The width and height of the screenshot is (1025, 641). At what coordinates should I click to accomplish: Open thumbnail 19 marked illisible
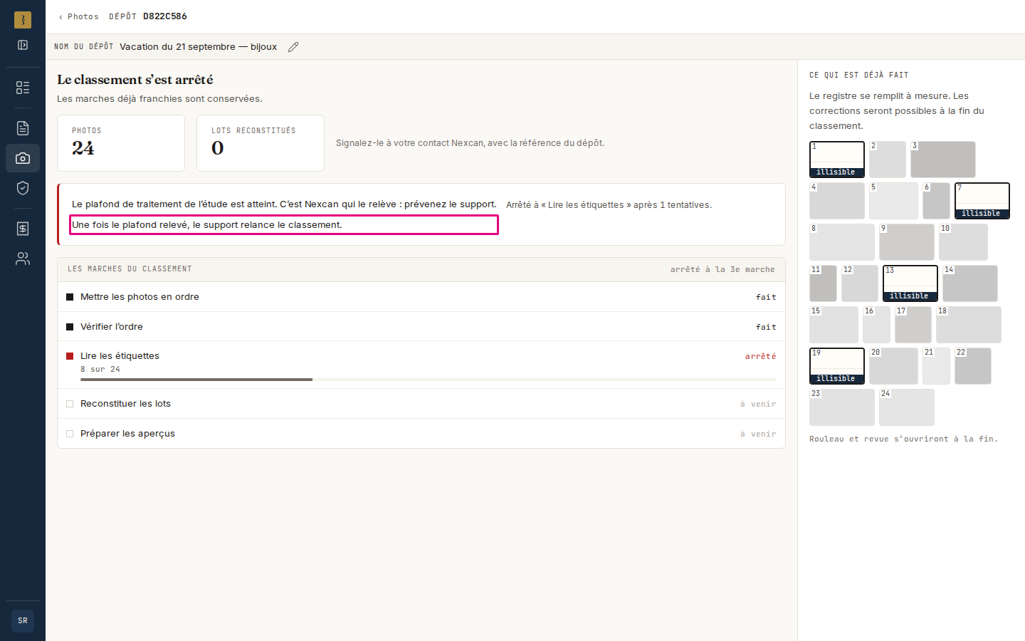click(x=837, y=366)
